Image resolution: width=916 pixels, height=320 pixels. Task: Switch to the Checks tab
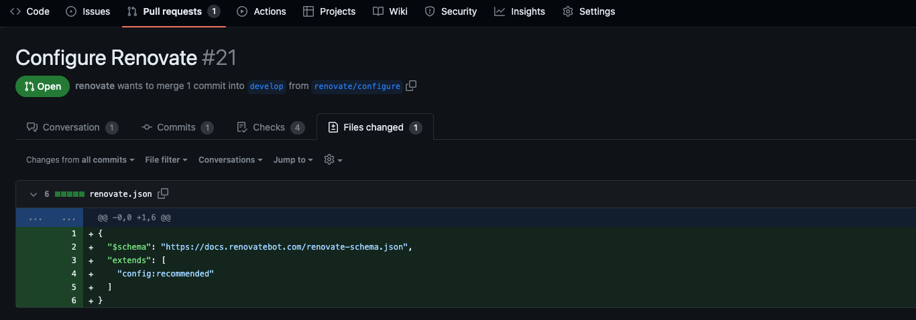270,127
